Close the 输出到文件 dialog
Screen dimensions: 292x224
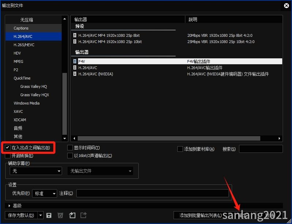pyautogui.click(x=286, y=5)
